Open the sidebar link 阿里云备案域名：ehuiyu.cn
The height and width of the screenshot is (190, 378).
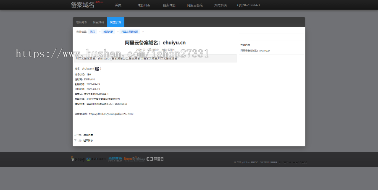pyautogui.click(x=255, y=51)
